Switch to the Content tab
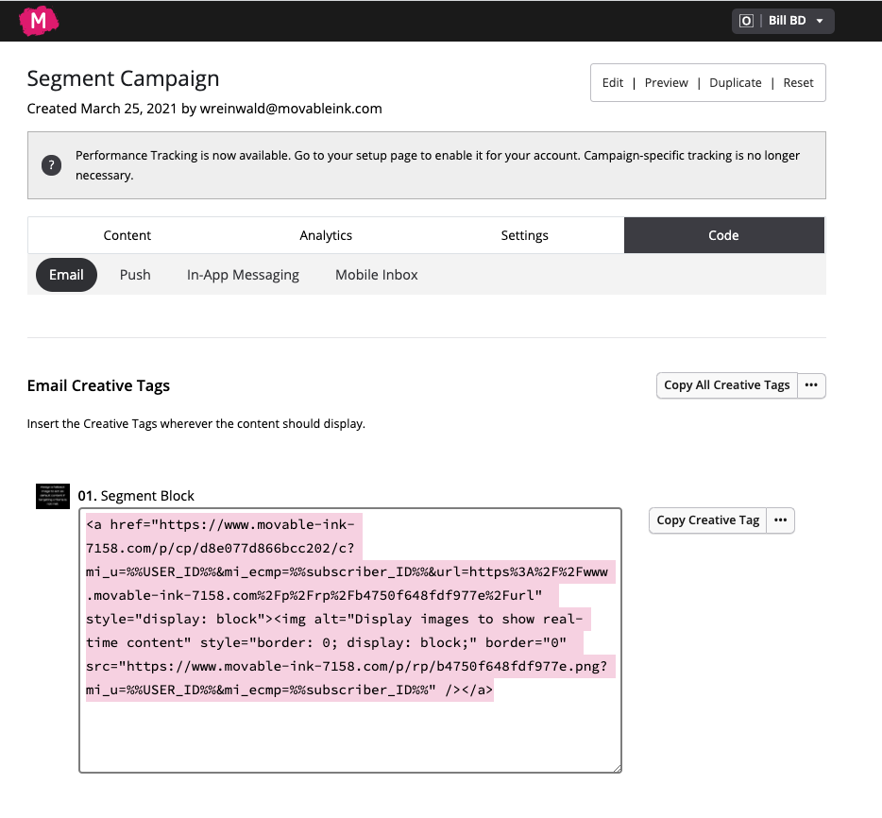Screen dimensions: 882x818 (127, 235)
